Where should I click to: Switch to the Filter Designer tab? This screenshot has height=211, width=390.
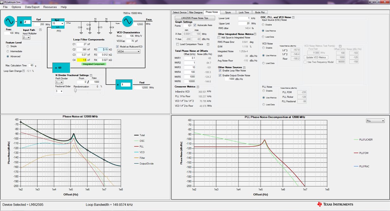(196, 12)
